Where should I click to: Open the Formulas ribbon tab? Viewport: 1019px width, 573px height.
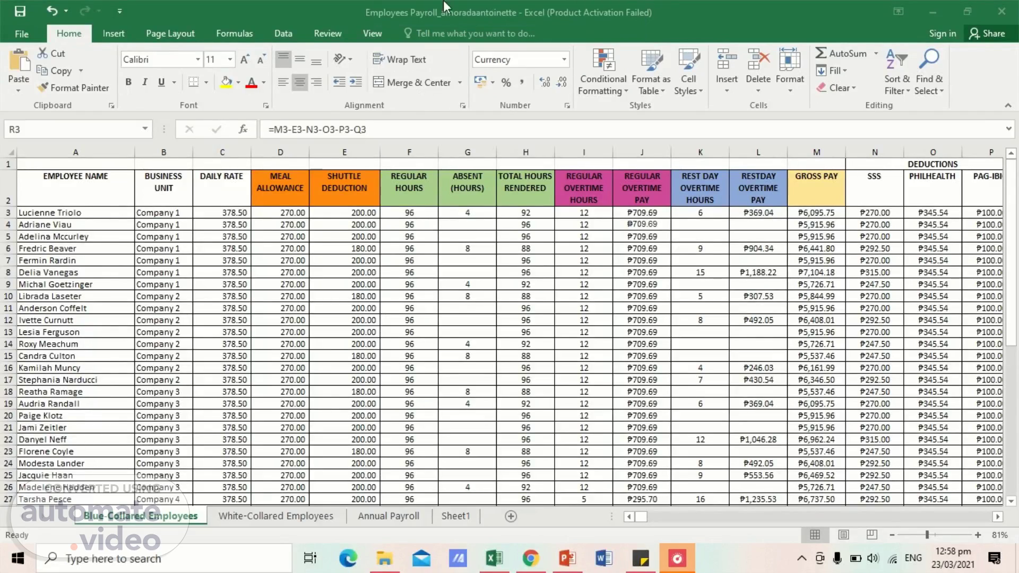tap(234, 33)
